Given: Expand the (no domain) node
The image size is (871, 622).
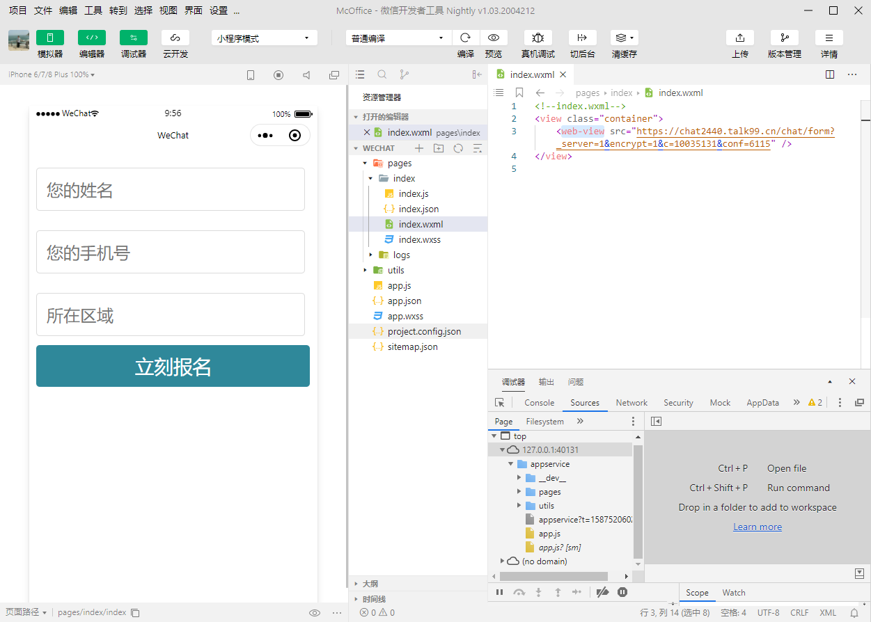Looking at the screenshot, I should 503,561.
